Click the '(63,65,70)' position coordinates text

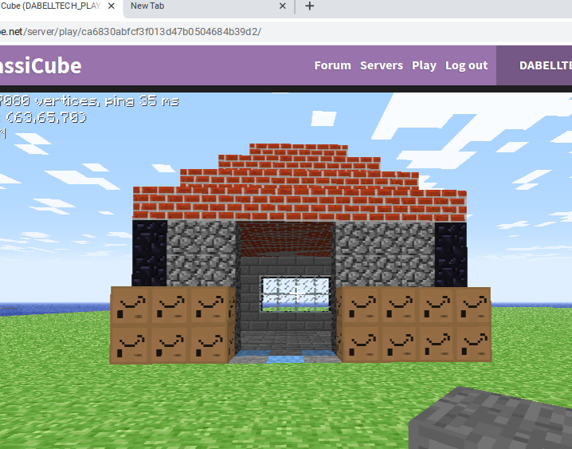(x=46, y=117)
